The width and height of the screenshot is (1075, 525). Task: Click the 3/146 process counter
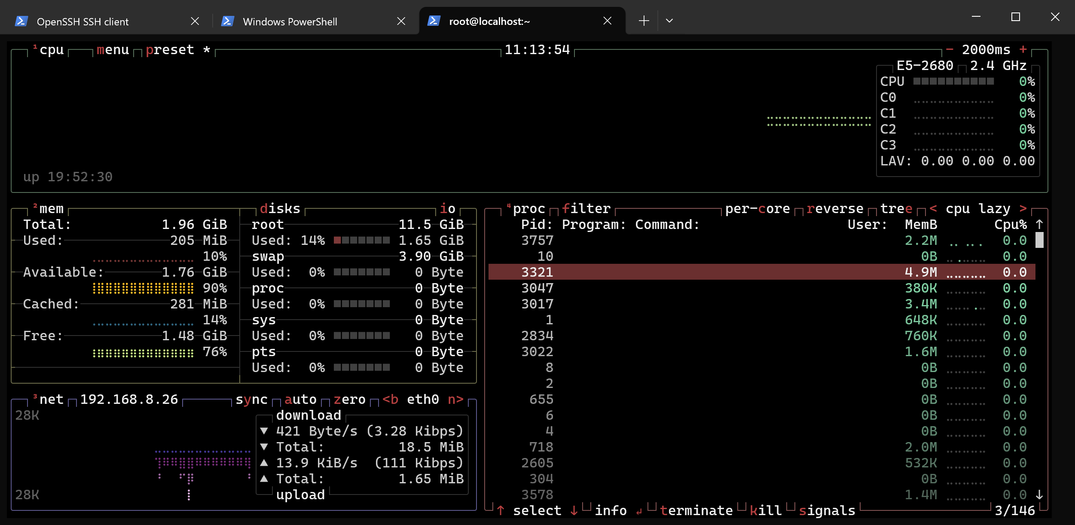click(1015, 510)
